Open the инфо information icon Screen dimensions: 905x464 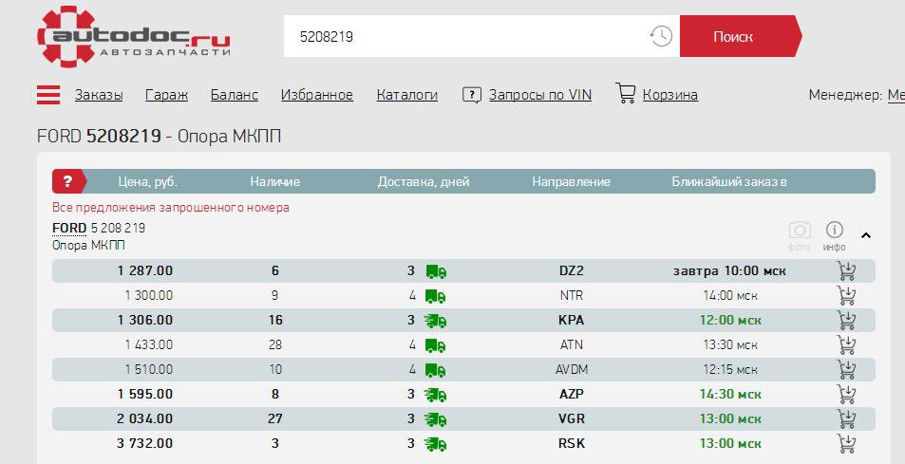[x=834, y=230]
